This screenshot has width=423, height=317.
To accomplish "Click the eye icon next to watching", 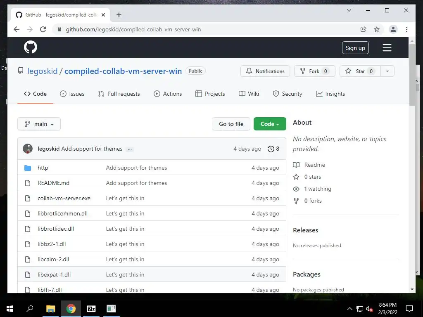I will [296, 189].
